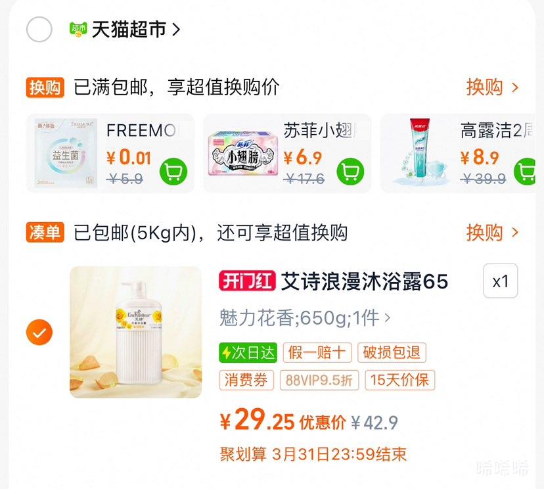The width and height of the screenshot is (544, 489).
Task: Tap the cart icon next to Colgate toothpaste
Action: click(x=527, y=172)
